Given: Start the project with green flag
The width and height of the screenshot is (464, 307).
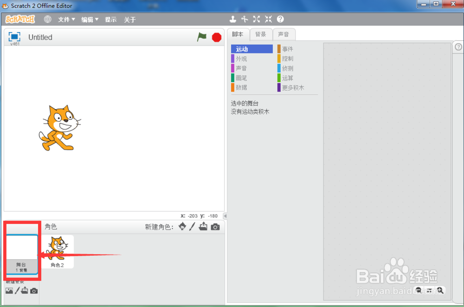Looking at the screenshot, I should click(202, 37).
